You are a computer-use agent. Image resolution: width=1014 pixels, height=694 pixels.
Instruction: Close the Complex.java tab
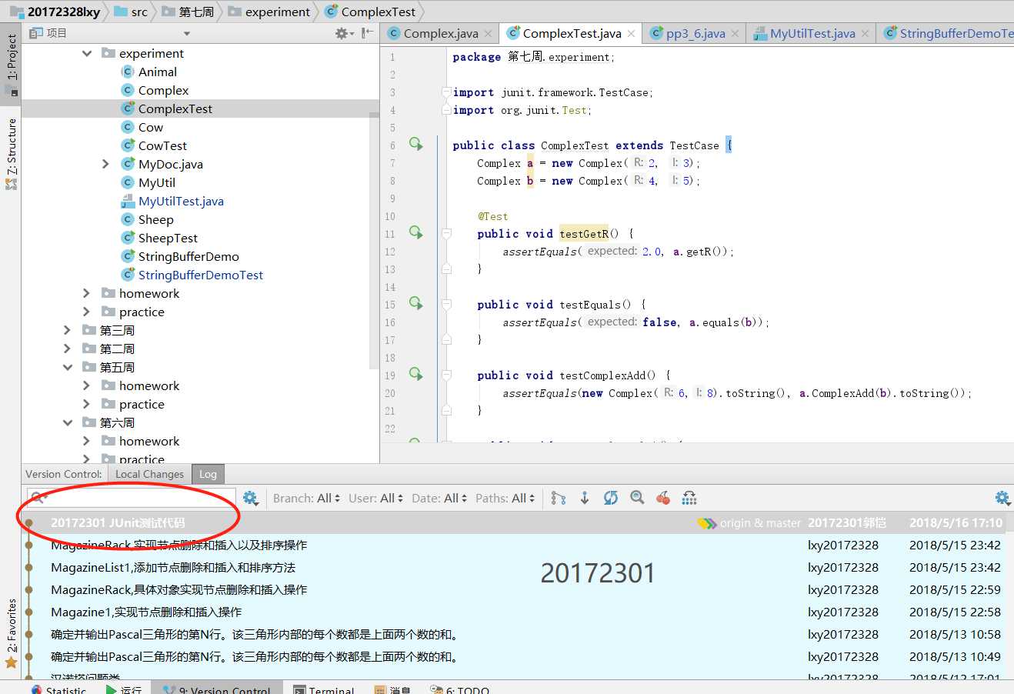488,34
